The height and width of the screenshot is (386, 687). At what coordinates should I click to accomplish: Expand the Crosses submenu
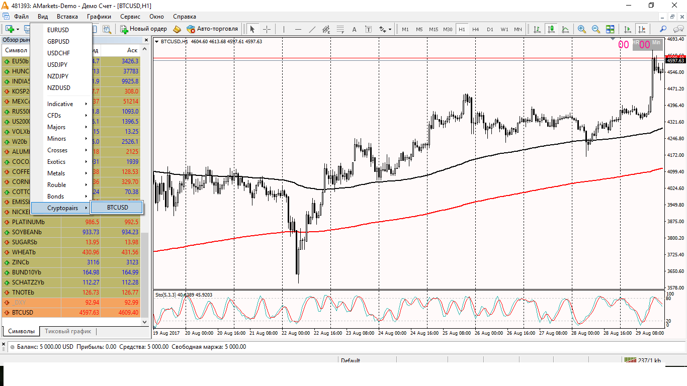point(61,150)
